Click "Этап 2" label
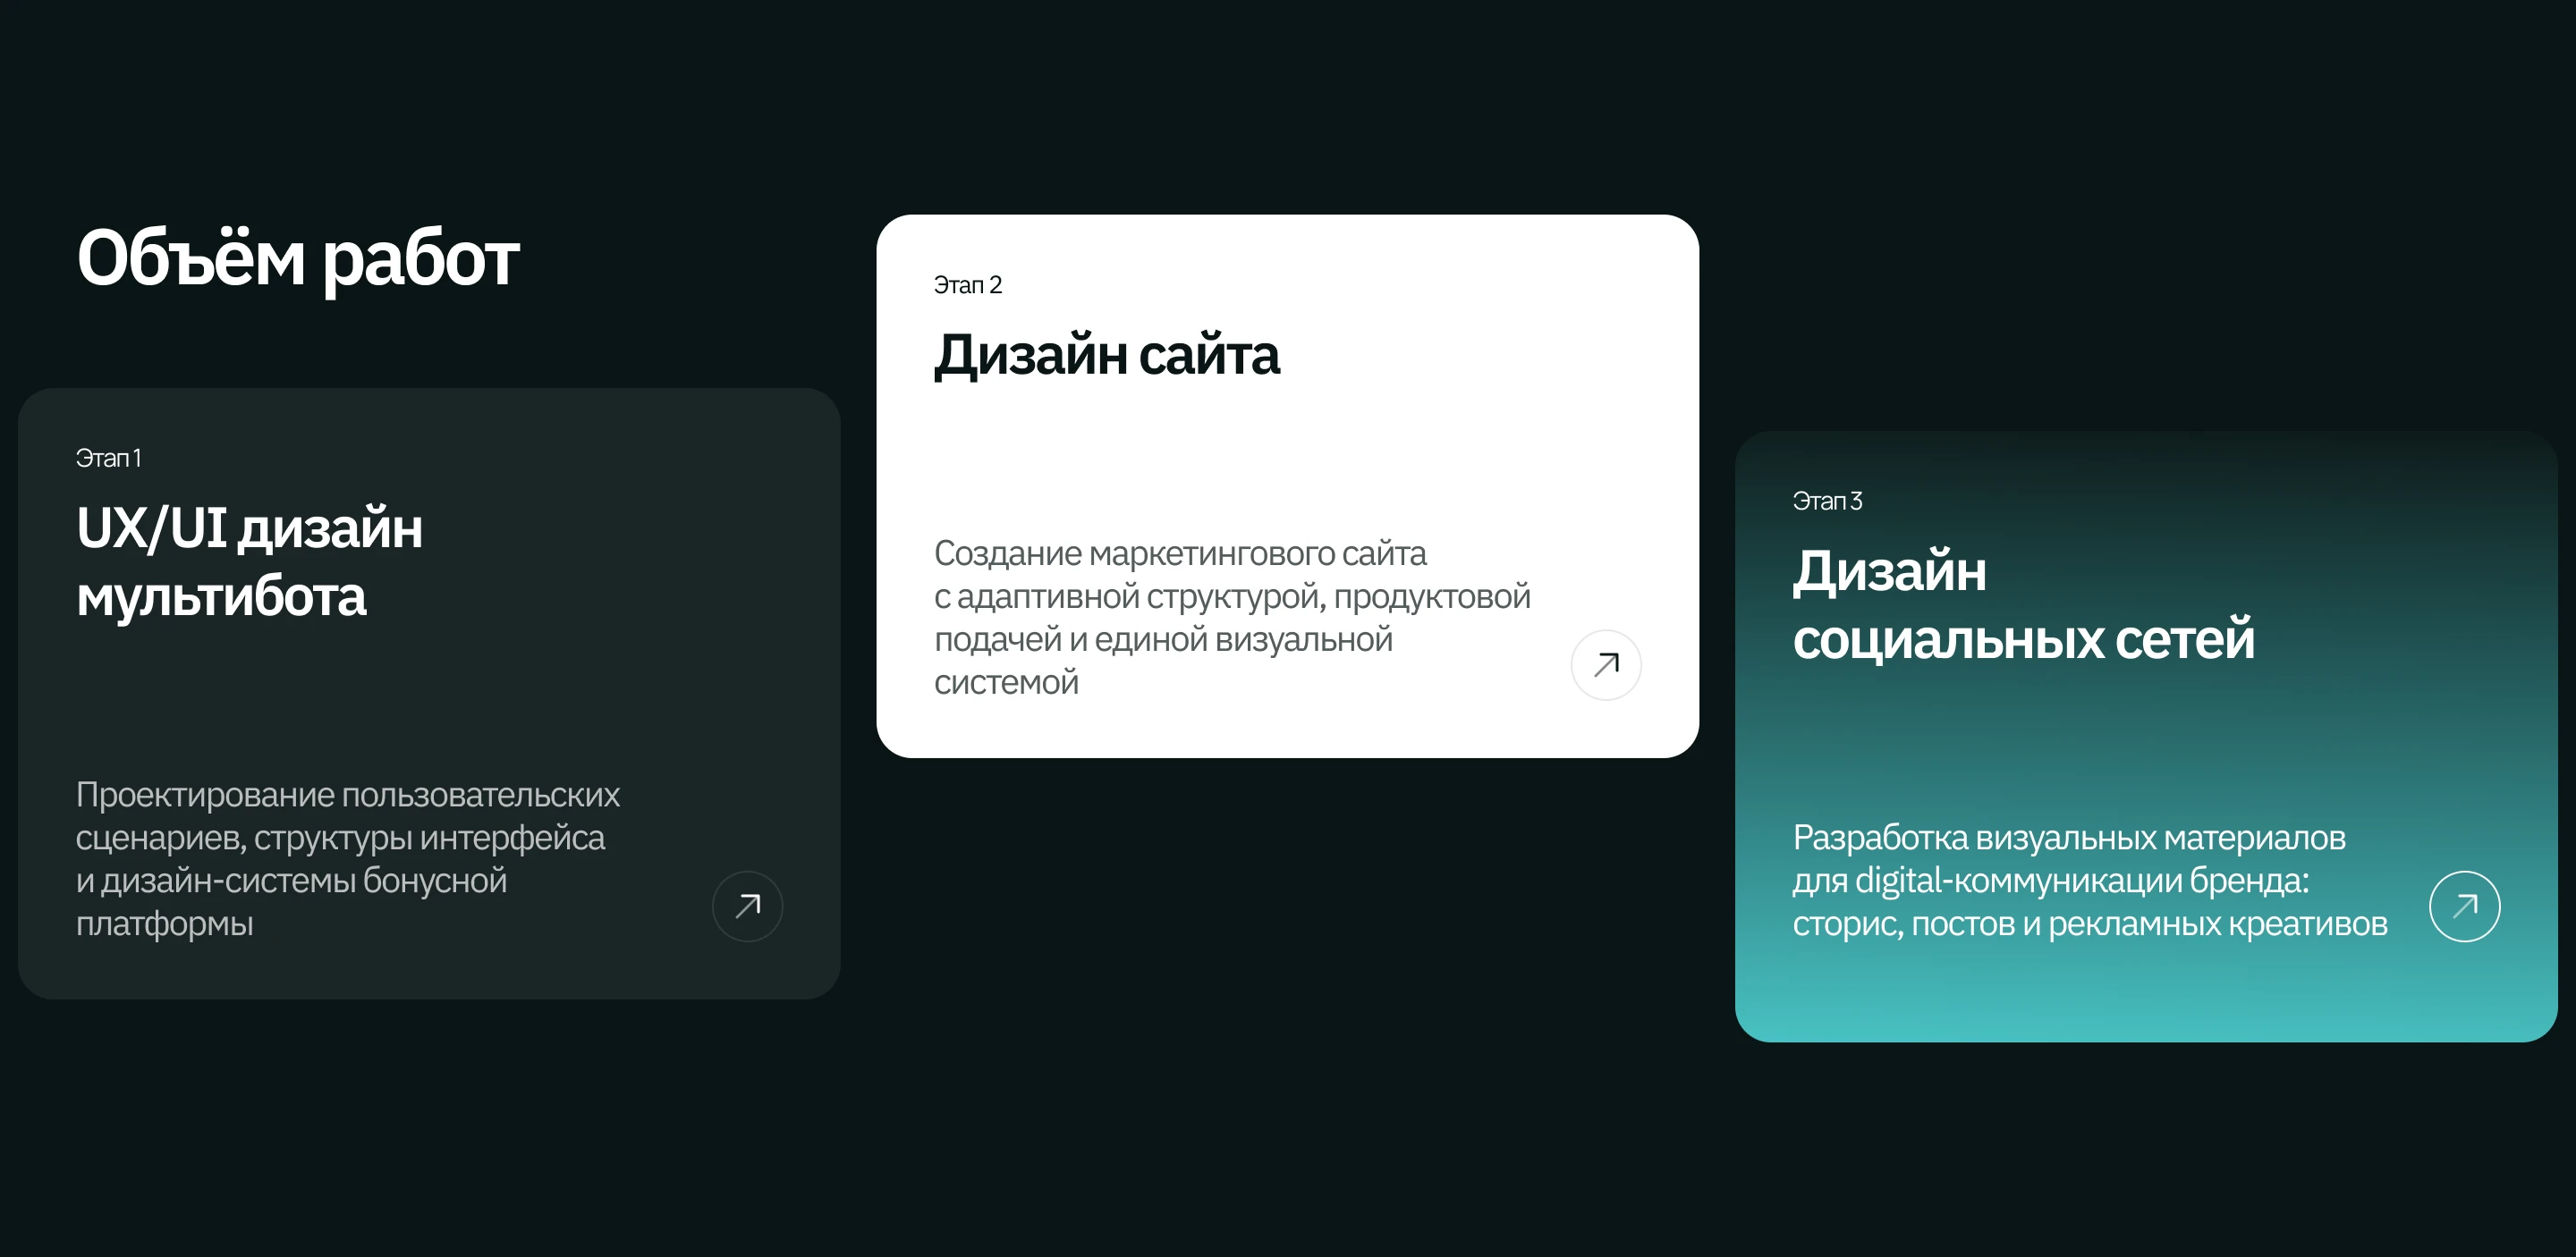Viewport: 2576px width, 1257px height. coord(967,285)
